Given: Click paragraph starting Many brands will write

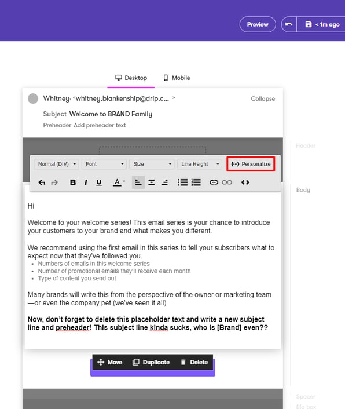Looking at the screenshot, I should (x=149, y=299).
